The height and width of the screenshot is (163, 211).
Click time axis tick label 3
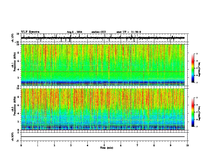(x=71, y=145)
